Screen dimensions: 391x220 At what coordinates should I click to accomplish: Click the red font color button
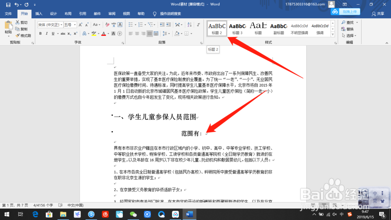tap(104, 33)
